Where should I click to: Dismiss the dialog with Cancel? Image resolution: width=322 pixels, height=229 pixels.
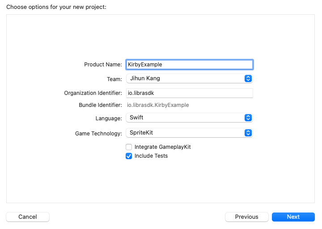(28, 217)
